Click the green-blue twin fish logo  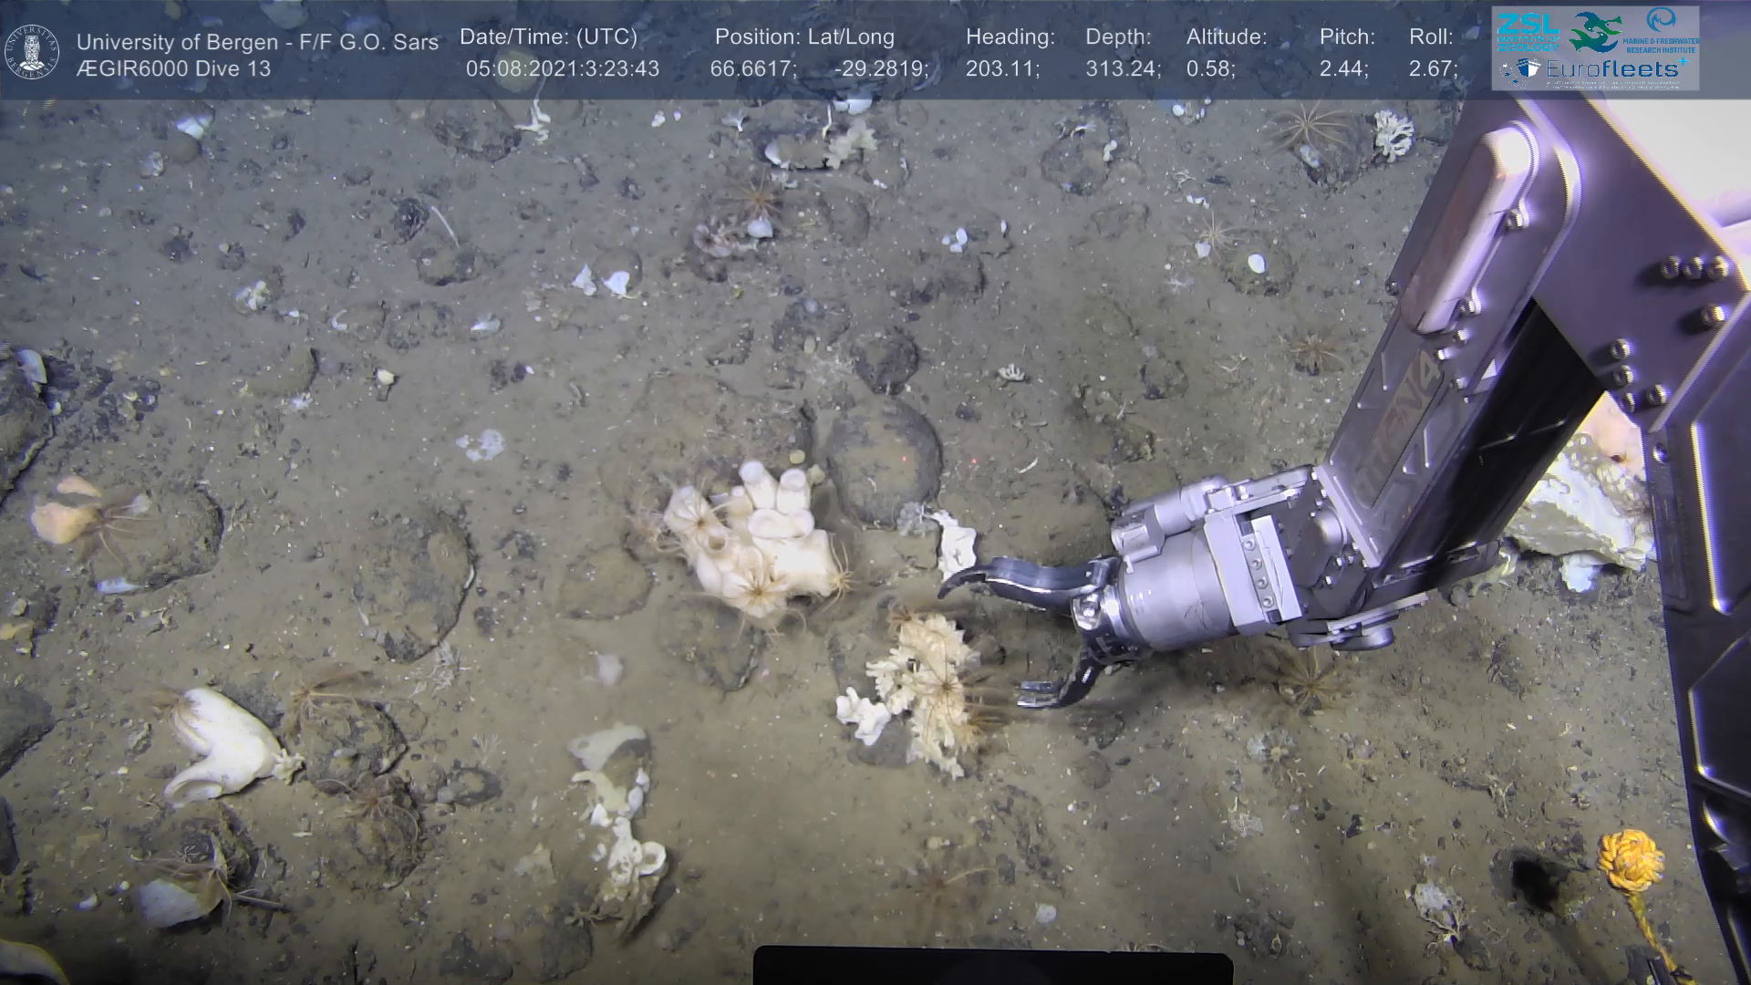click(1593, 31)
